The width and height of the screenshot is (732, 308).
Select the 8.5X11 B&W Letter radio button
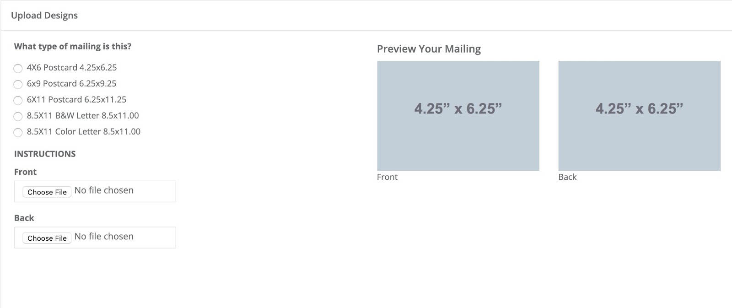pyautogui.click(x=18, y=116)
